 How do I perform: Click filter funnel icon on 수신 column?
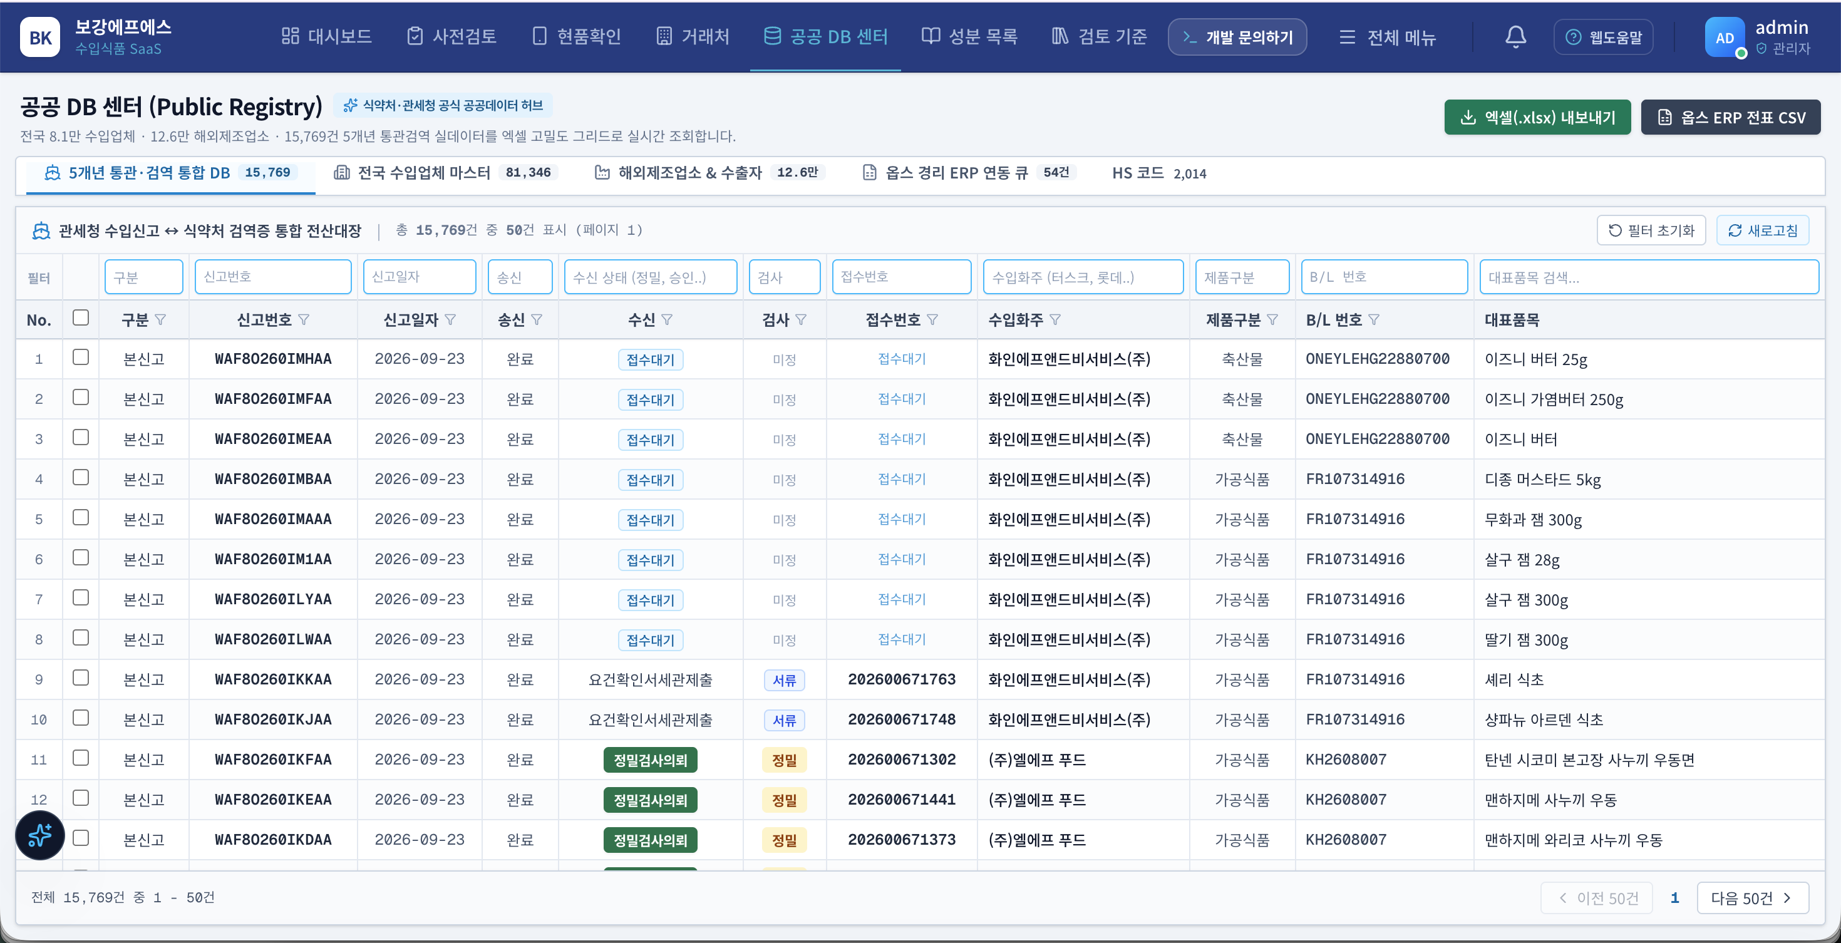pos(667,319)
